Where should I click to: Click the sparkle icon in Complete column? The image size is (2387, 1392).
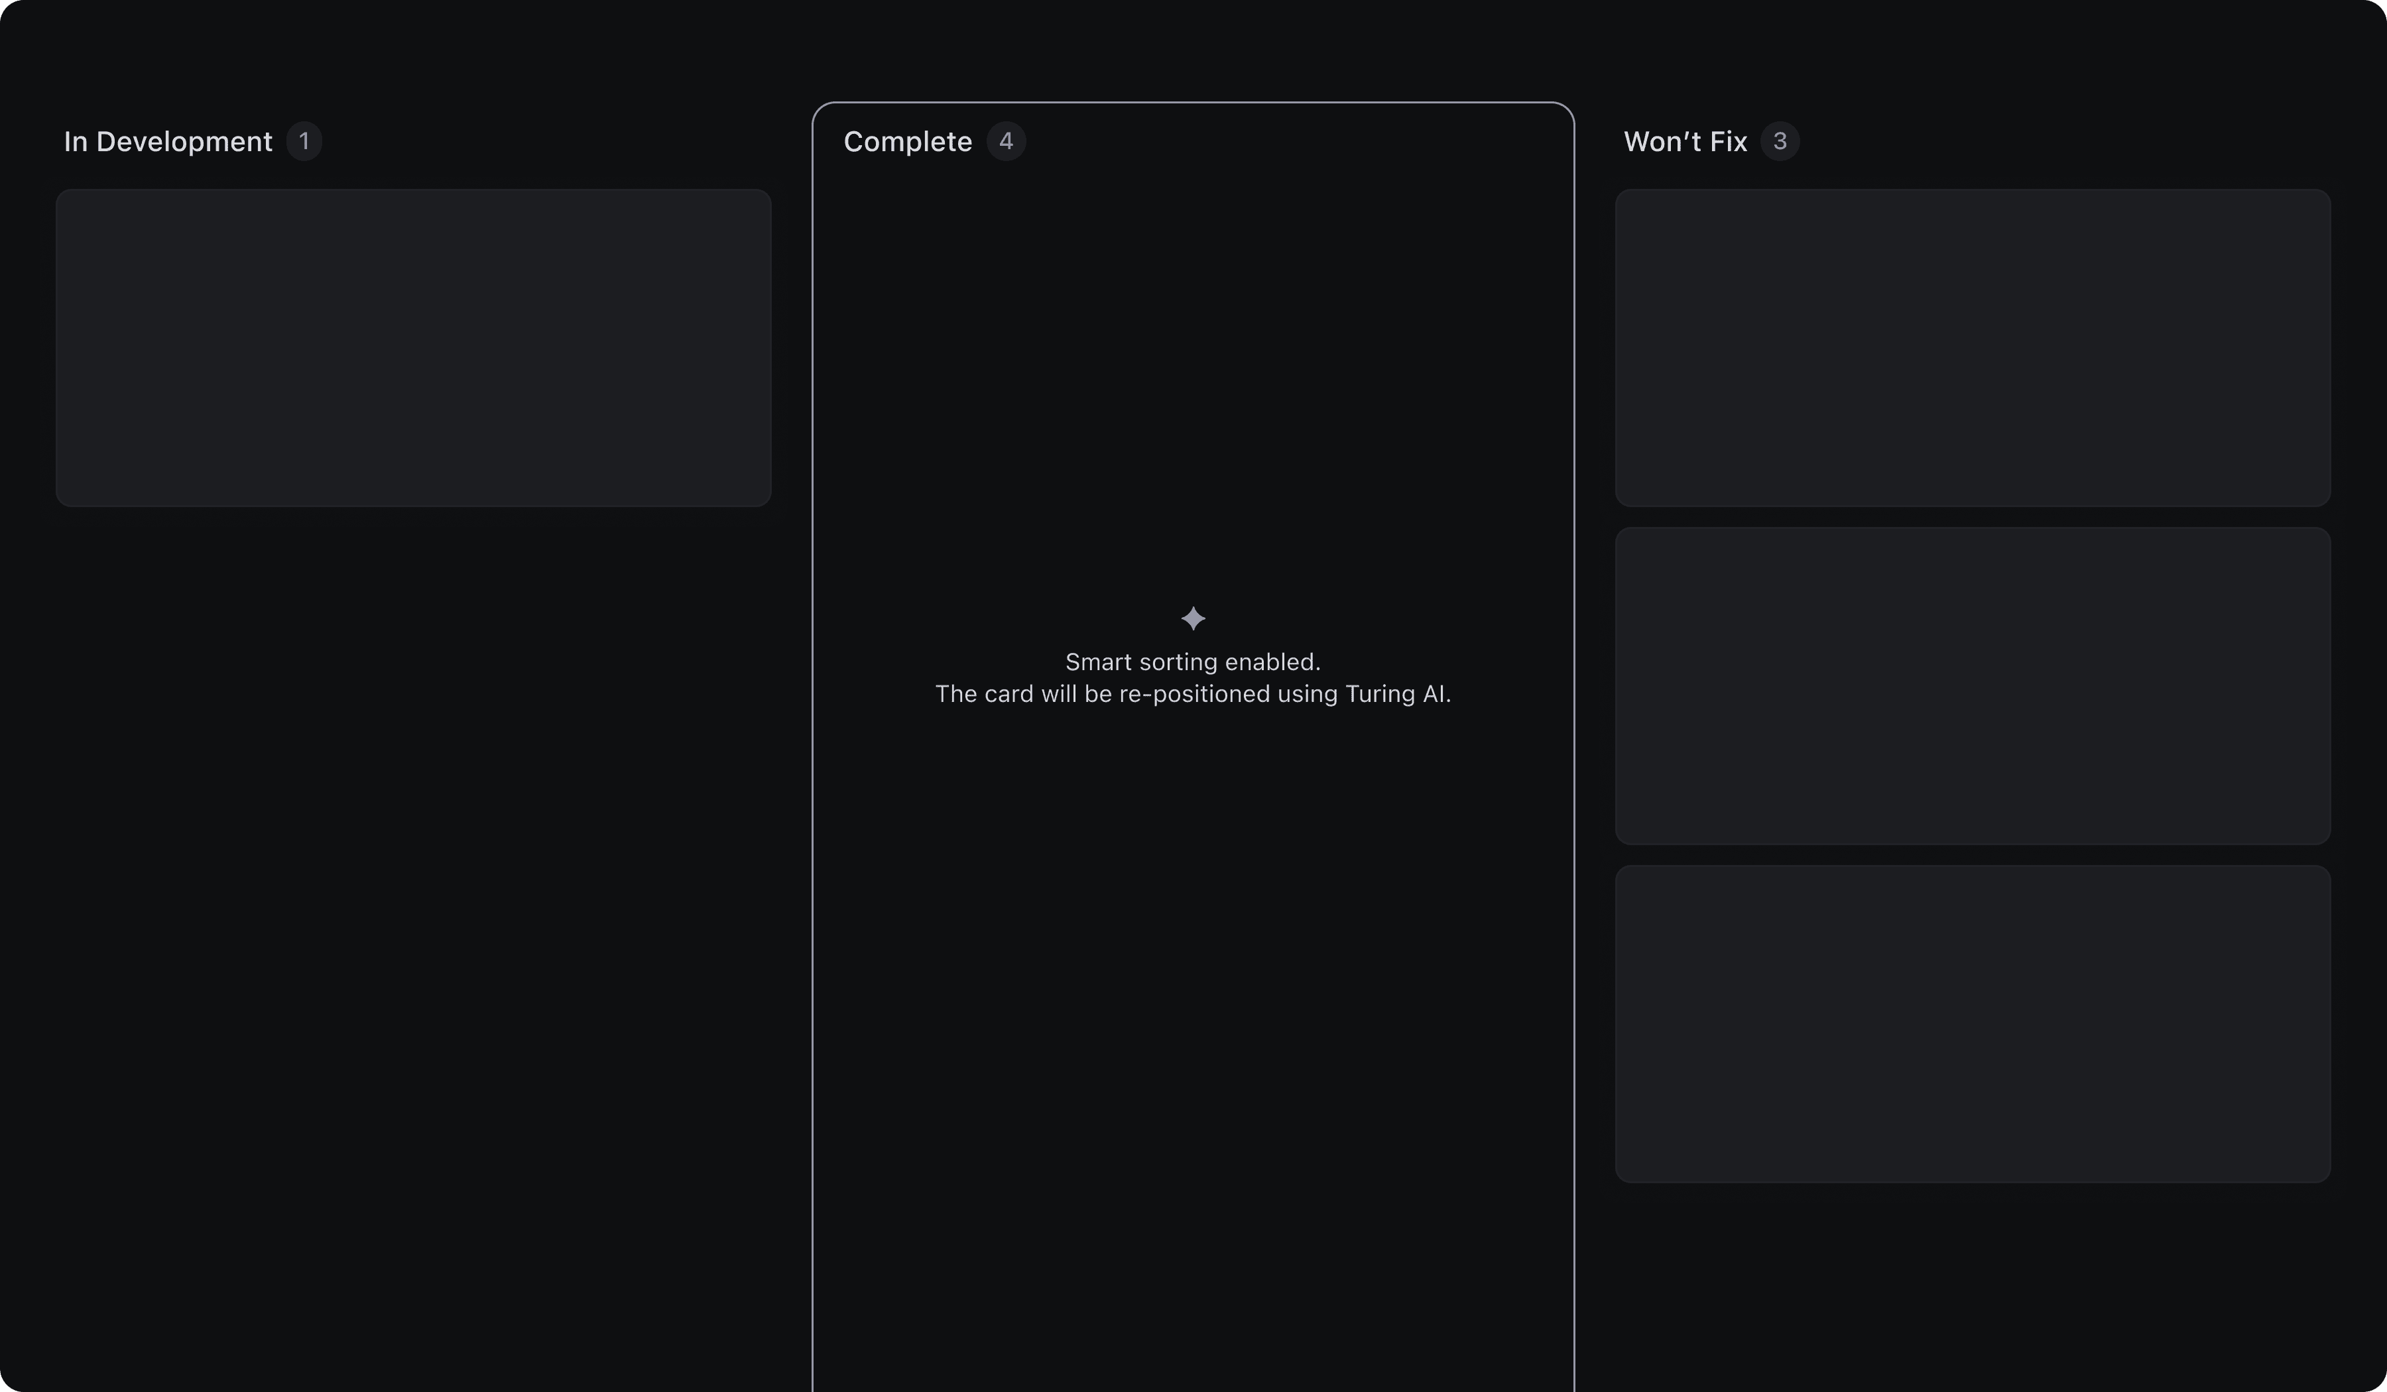tap(1193, 618)
